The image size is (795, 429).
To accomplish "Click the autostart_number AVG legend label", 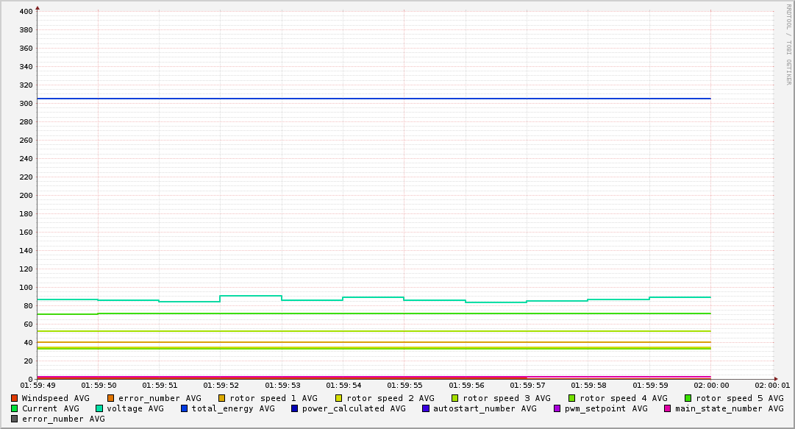I will (x=485, y=408).
